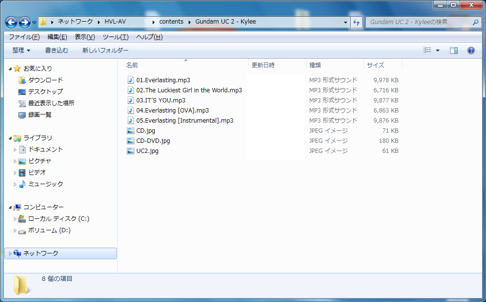
Task: Click the コンピューター icon in navigation pane
Action: tap(17, 207)
